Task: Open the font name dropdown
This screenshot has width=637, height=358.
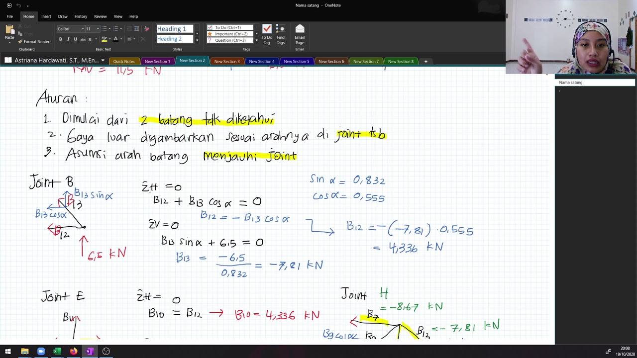Action: point(82,29)
